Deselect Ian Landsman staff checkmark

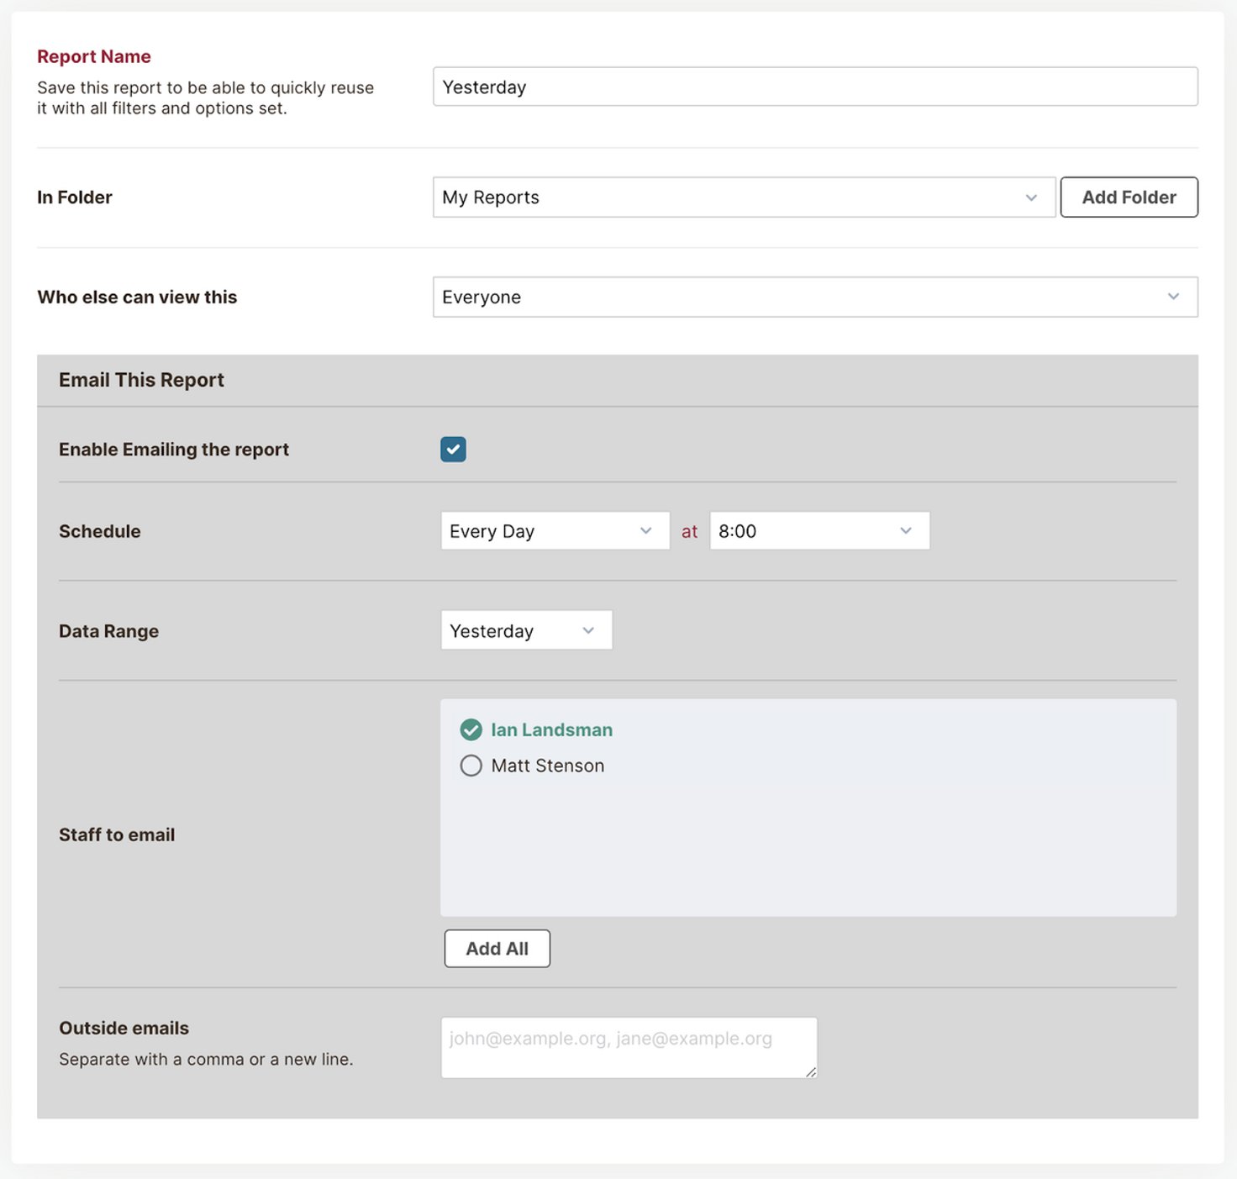click(471, 729)
